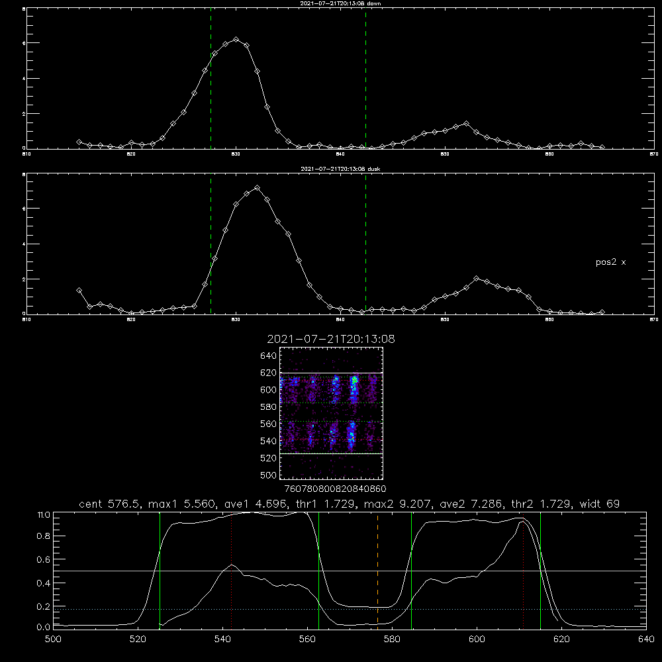This screenshot has width=662, height=662.
Task: Select the highest diamond marker on dusk curve
Action: pyautogui.click(x=257, y=187)
